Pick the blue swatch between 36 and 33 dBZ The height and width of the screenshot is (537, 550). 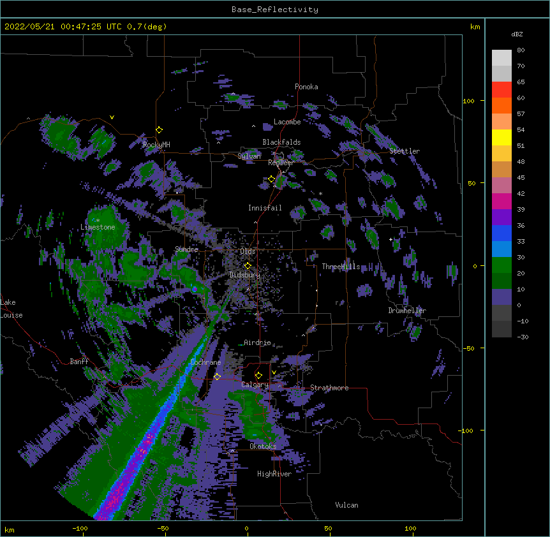coord(502,233)
